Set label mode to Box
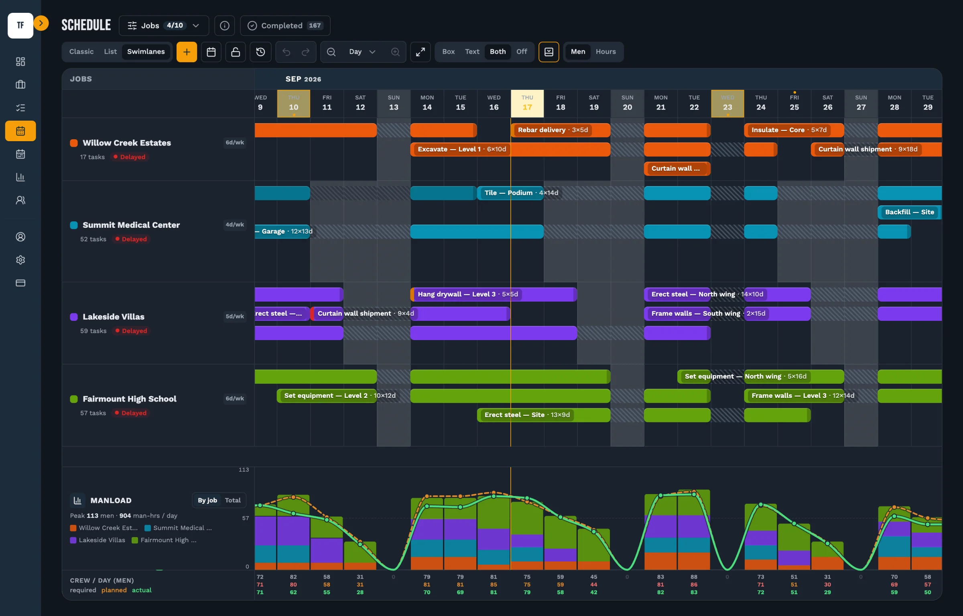Screen dimensions: 963x616 click(x=448, y=52)
